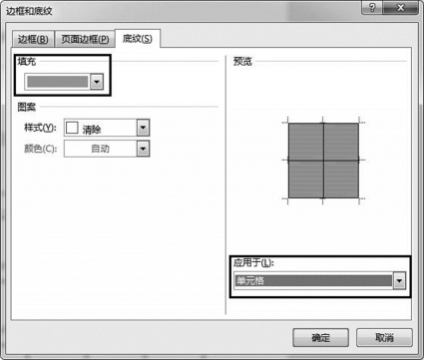The width and height of the screenshot is (424, 360).
Task: Expand the 颜色 pattern color dropdown arrow
Action: pos(143,149)
